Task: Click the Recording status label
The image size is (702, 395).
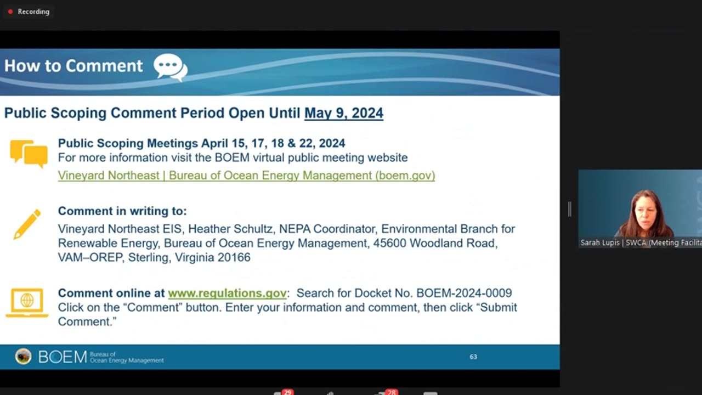Action: [x=33, y=12]
